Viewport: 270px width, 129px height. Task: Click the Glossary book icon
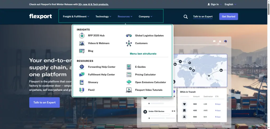tap(82, 82)
